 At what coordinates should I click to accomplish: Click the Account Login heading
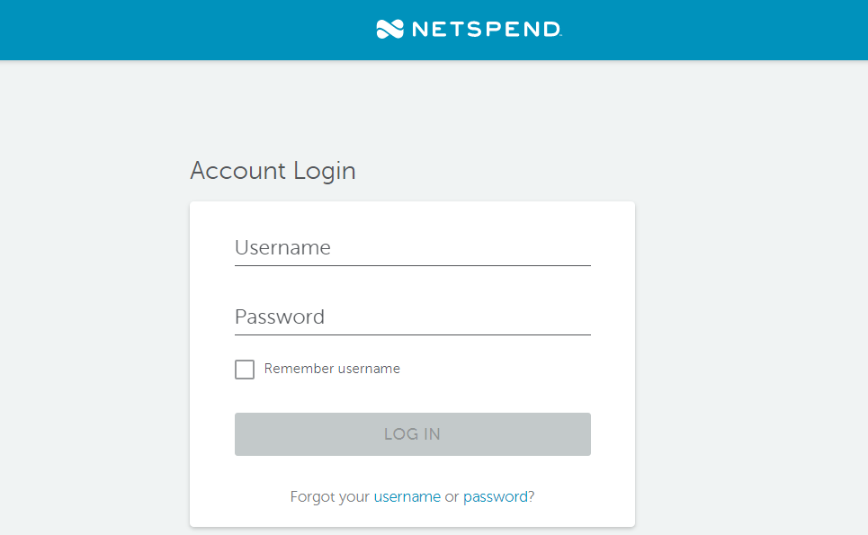[x=273, y=171]
